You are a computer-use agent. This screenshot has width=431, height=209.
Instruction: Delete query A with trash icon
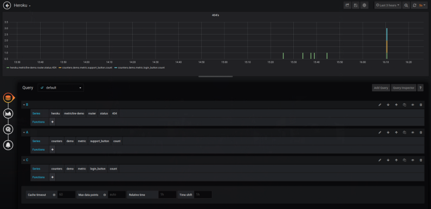pos(421,132)
